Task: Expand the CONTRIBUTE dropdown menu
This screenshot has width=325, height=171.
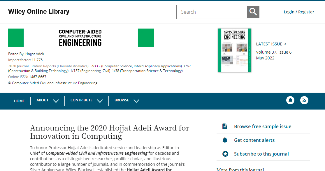Action: (x=87, y=101)
